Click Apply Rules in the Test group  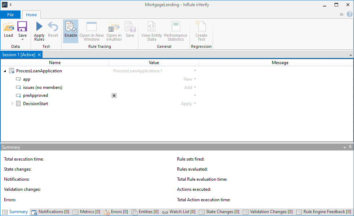click(x=39, y=31)
